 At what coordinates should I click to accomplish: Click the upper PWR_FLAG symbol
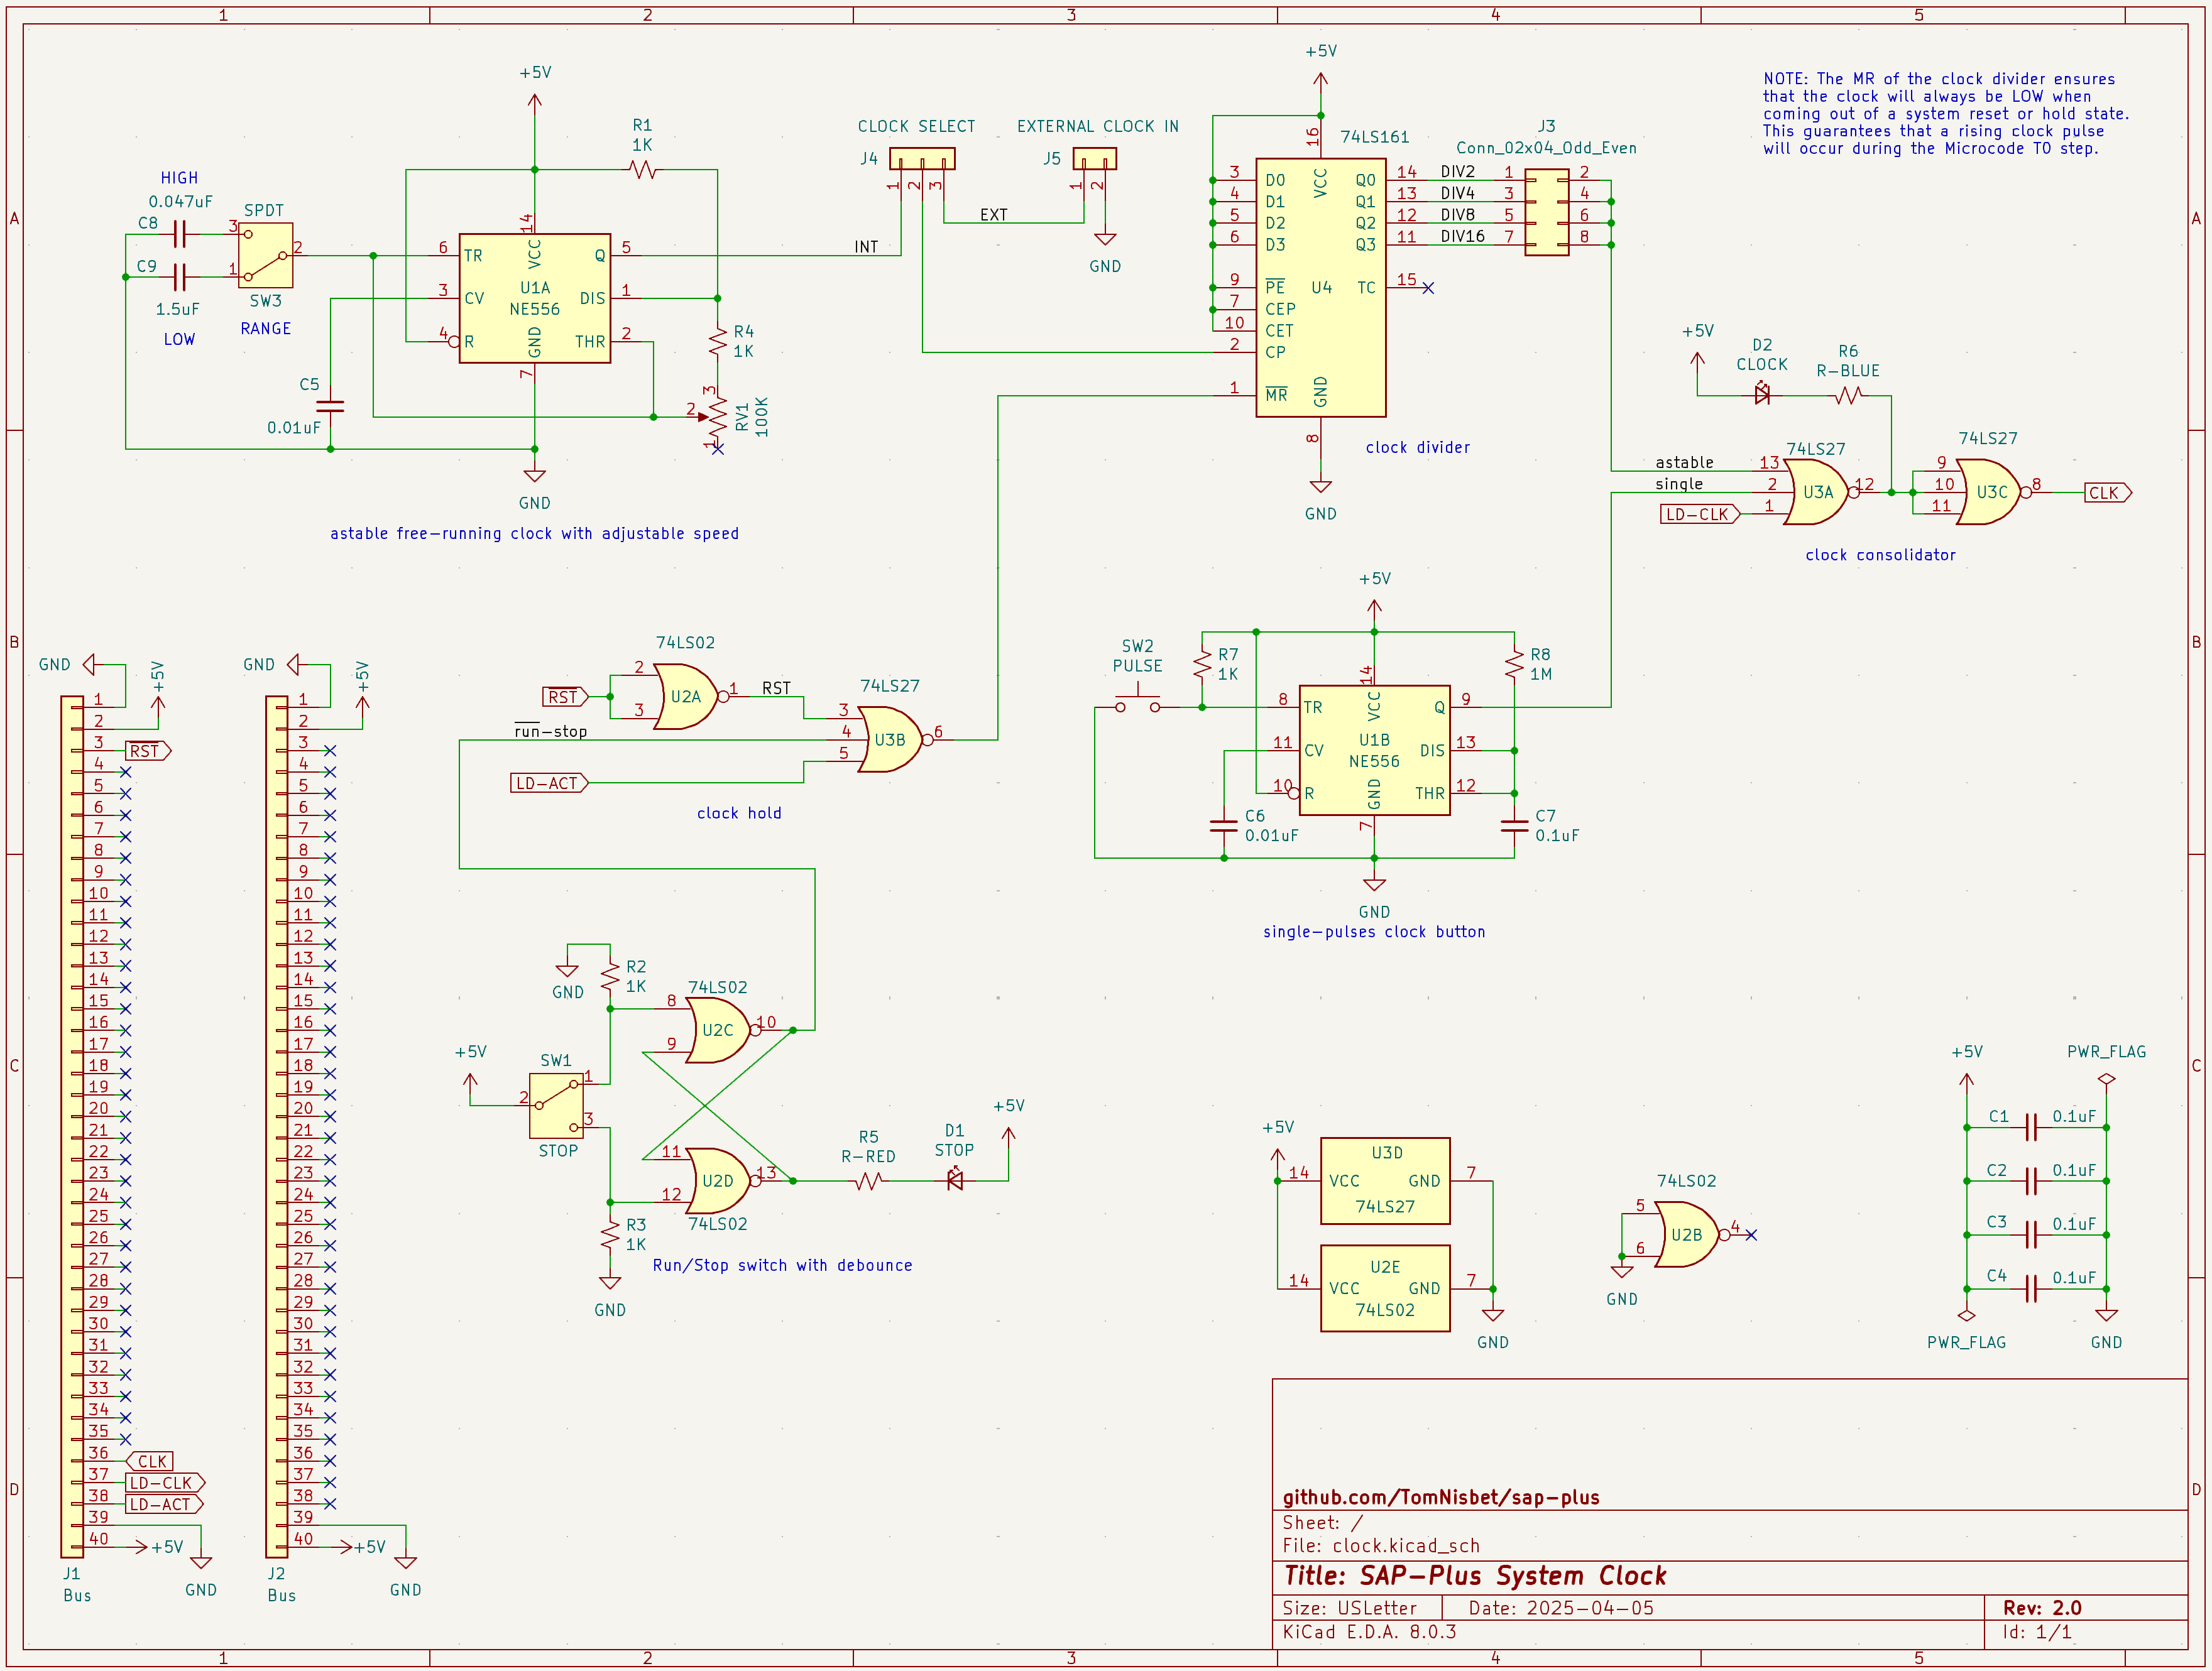point(2106,1079)
